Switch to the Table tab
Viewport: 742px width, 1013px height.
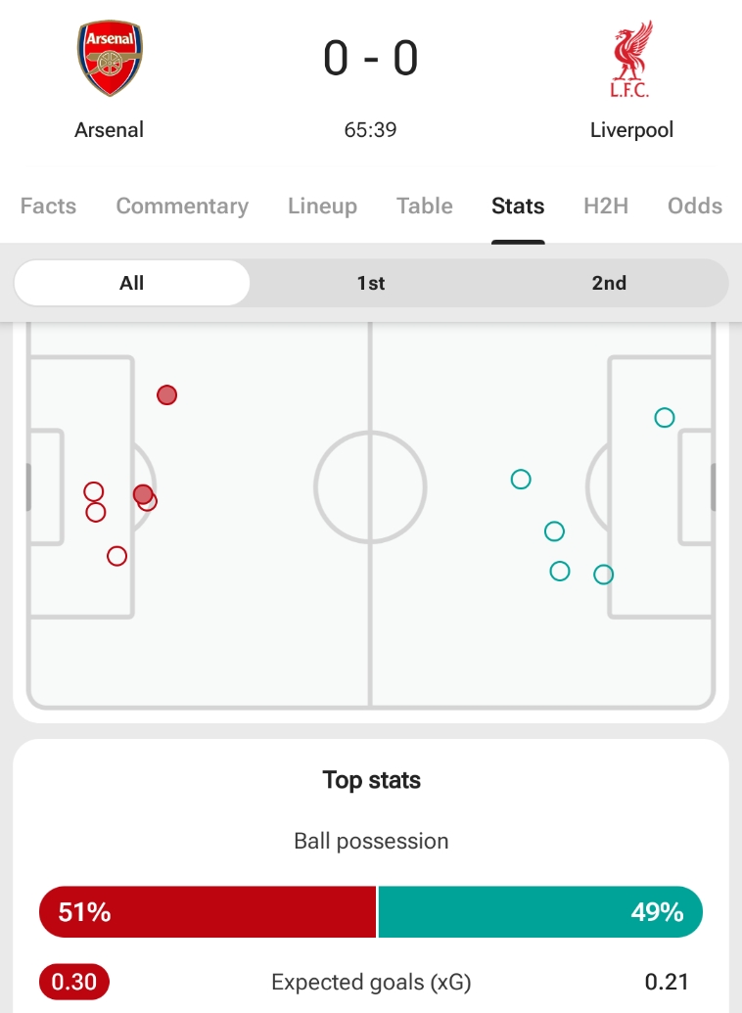click(425, 207)
